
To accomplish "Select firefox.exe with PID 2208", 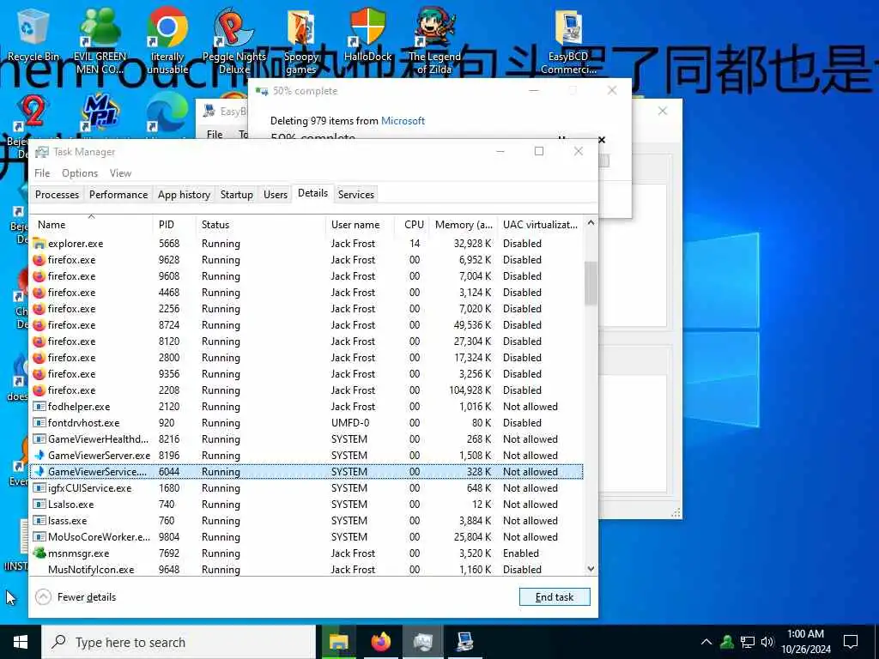I will tap(306, 390).
